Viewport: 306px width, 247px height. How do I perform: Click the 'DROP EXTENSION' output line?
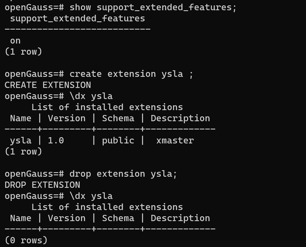click(x=42, y=185)
